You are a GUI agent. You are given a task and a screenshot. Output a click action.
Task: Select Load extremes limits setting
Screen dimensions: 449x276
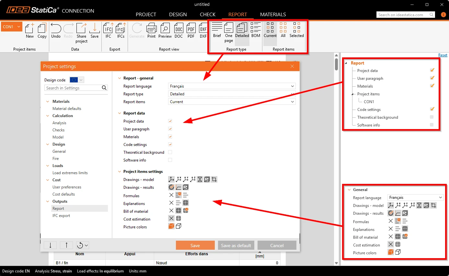(70, 173)
